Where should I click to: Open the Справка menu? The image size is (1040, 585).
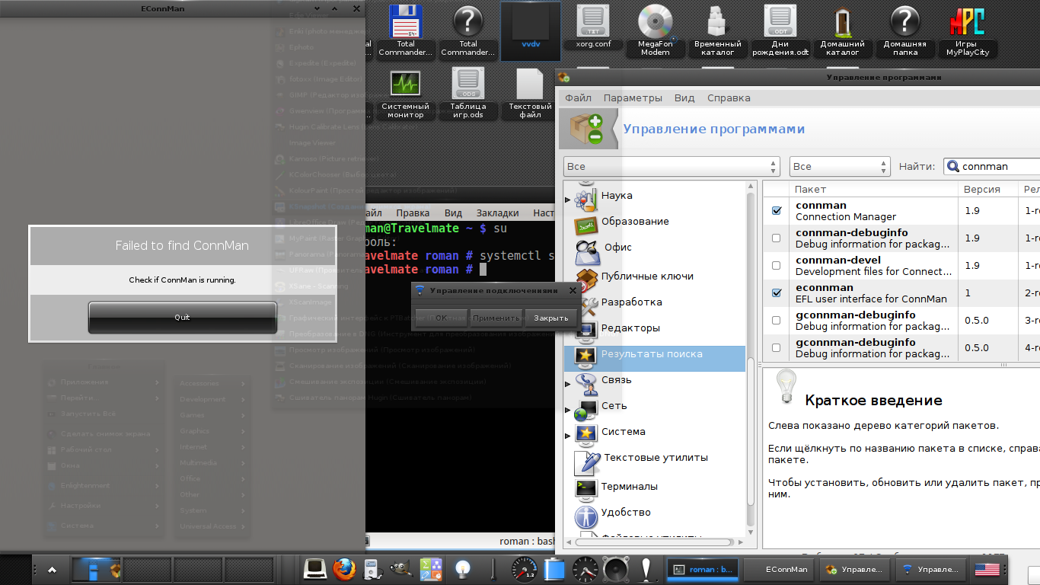coord(729,98)
